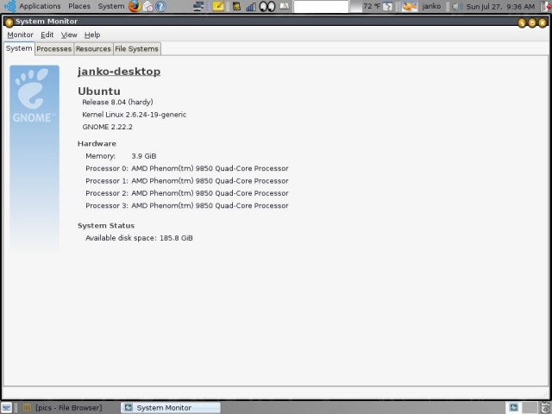
Task: Click the Processor 0 row
Action: tap(187, 169)
